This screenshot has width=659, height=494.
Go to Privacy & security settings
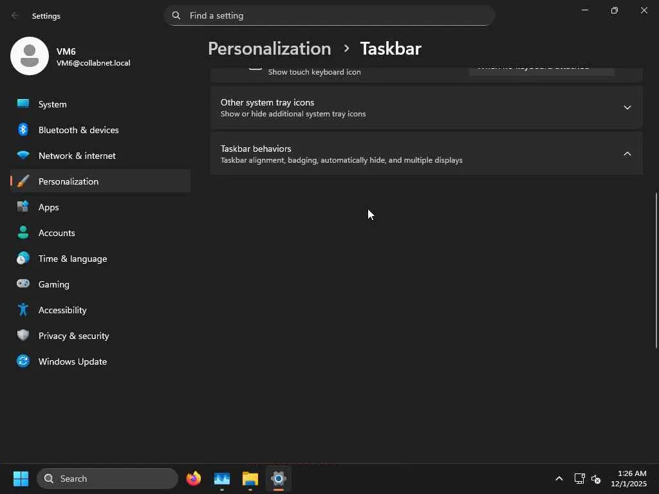coord(100,336)
